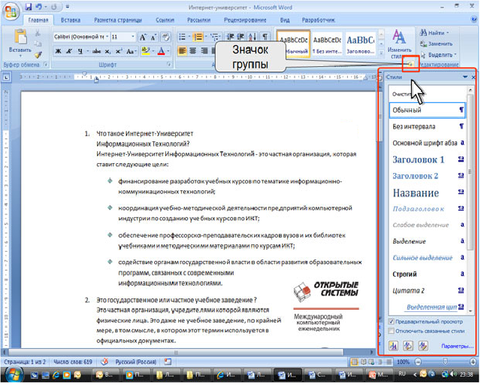The width and height of the screenshot is (481, 385).
Task: Increase the paragraph indent
Action: click(x=241, y=37)
